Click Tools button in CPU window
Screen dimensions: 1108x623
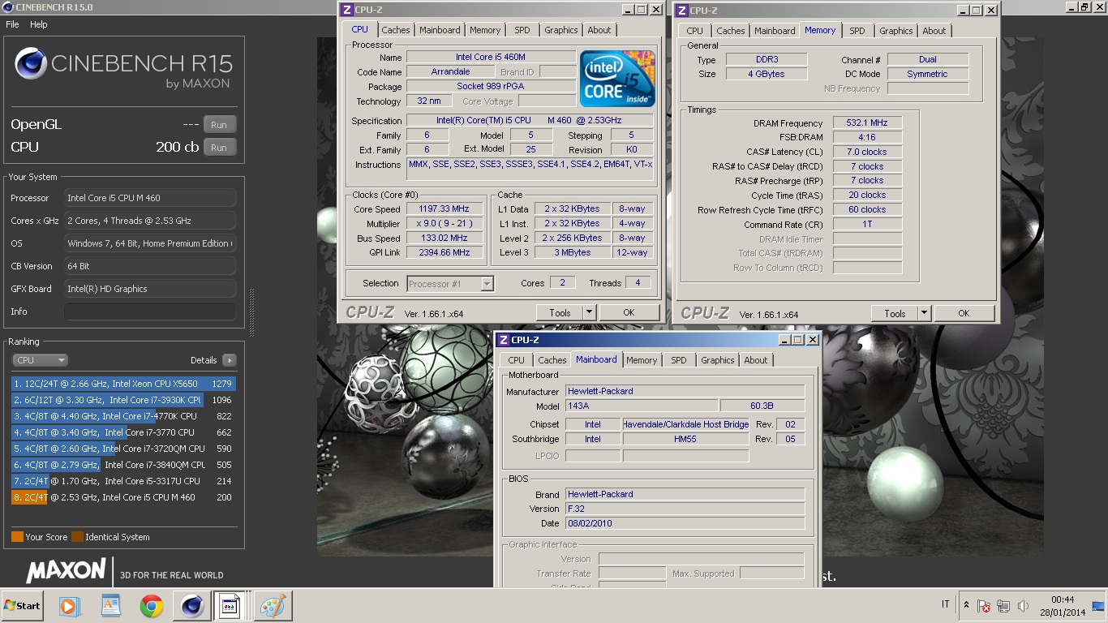point(560,313)
